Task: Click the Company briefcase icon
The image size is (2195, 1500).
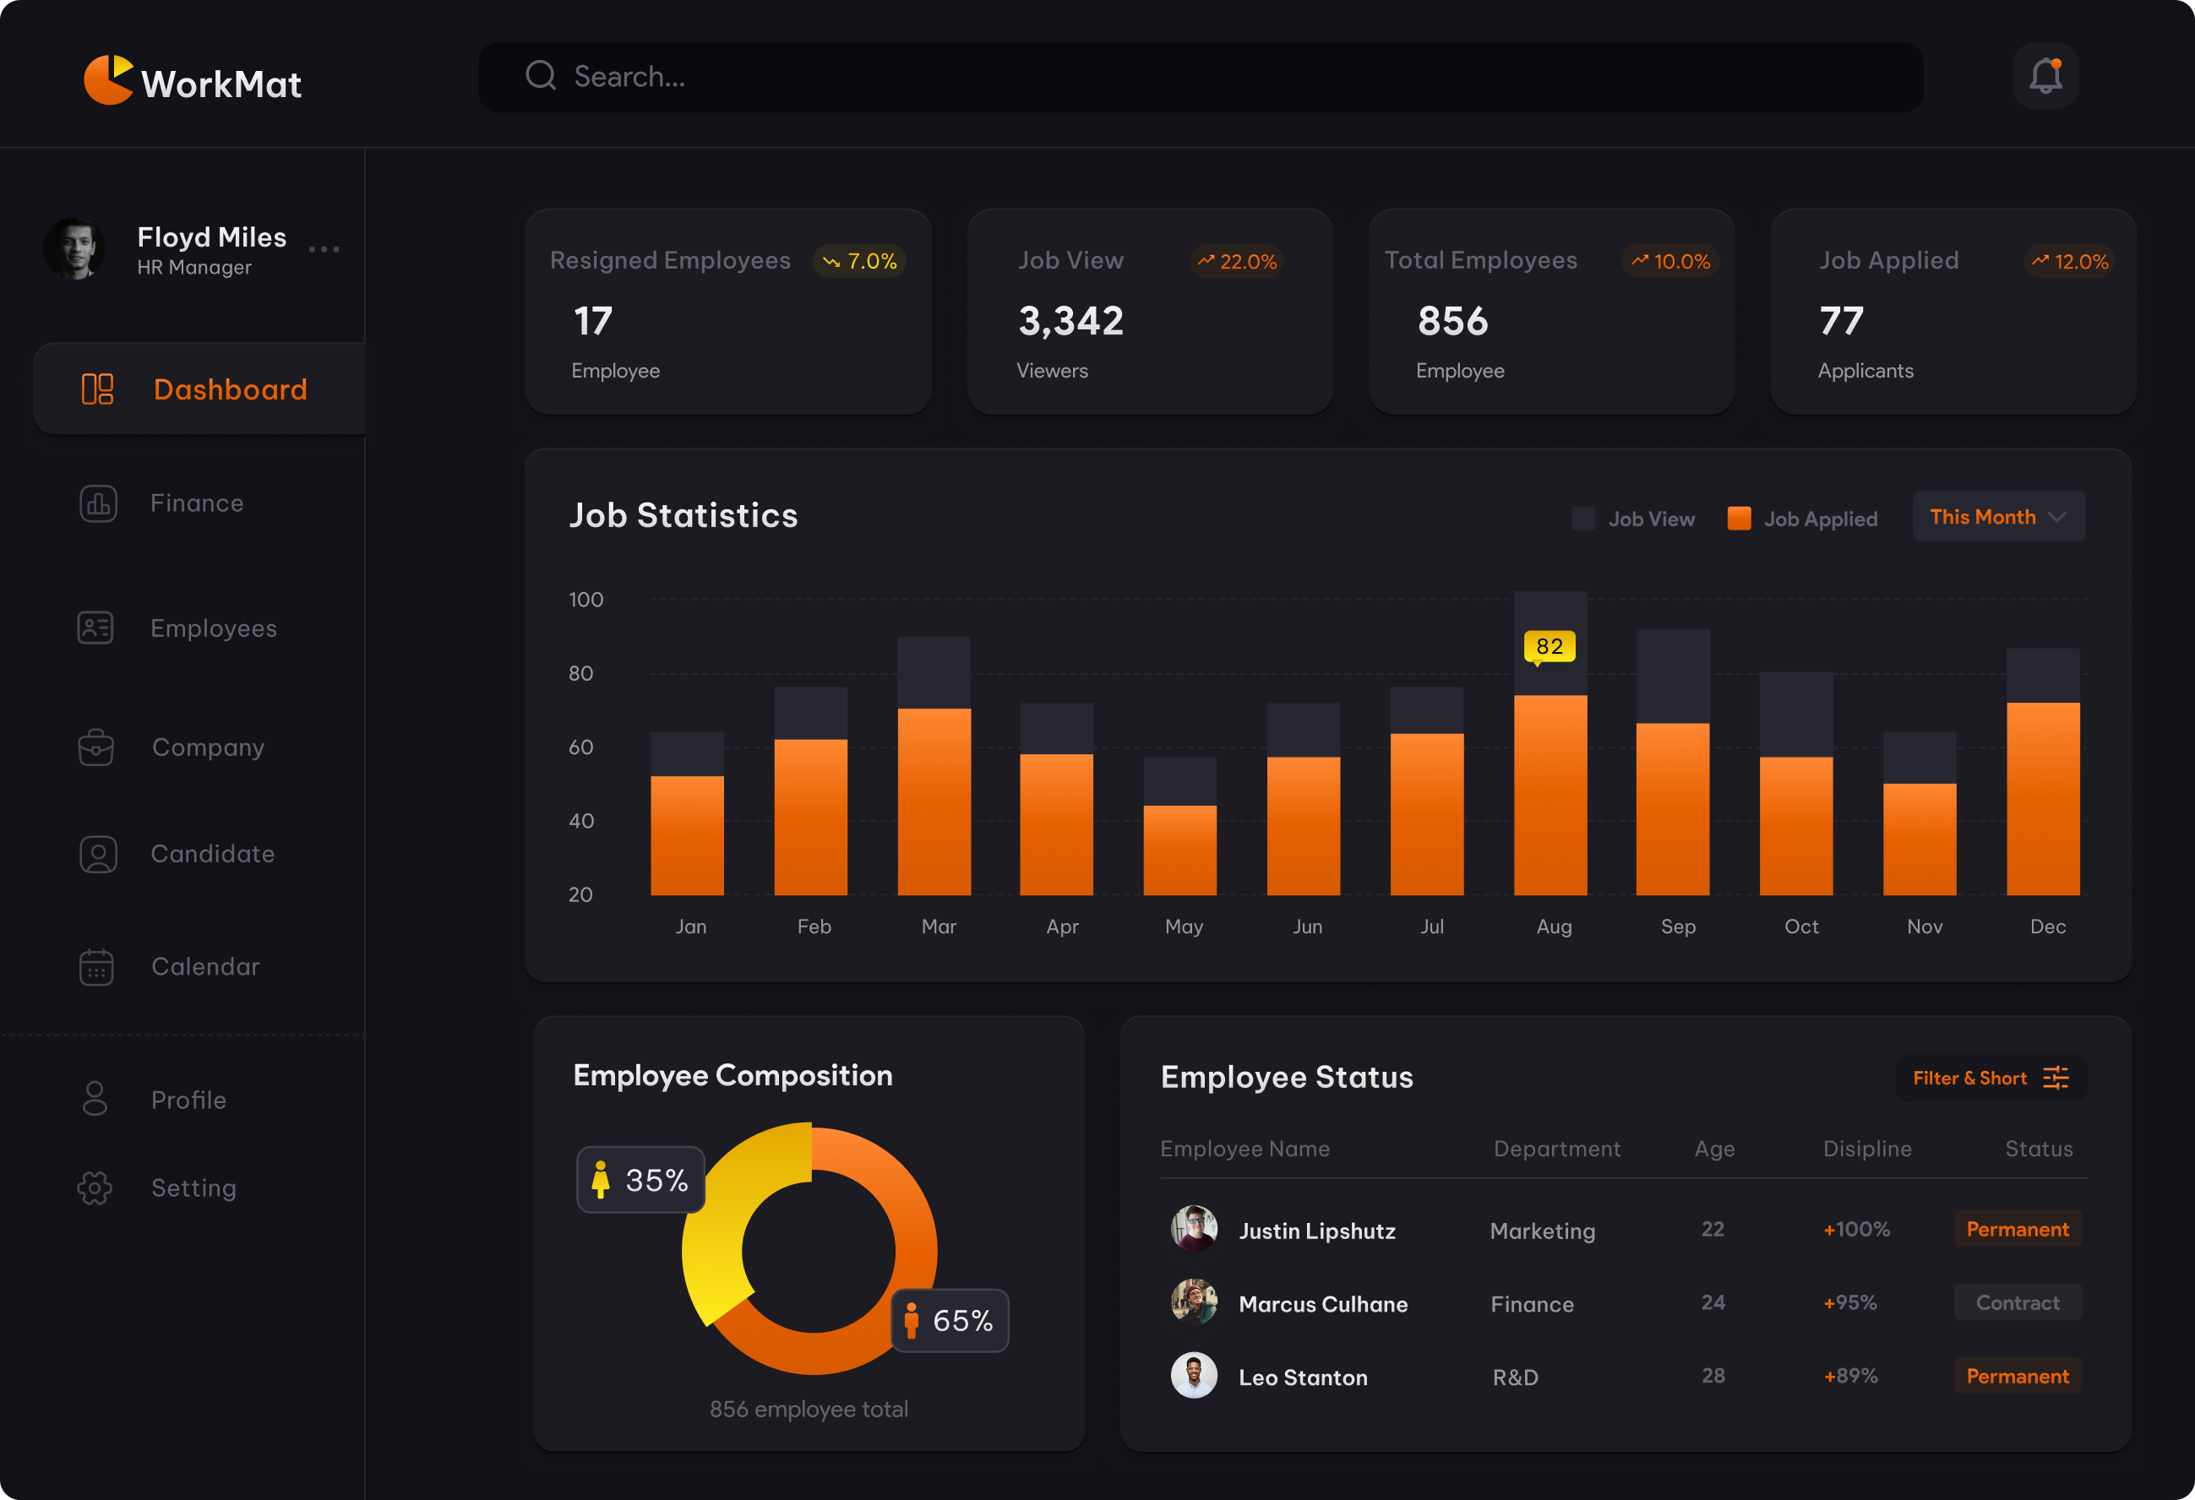Action: [x=96, y=747]
